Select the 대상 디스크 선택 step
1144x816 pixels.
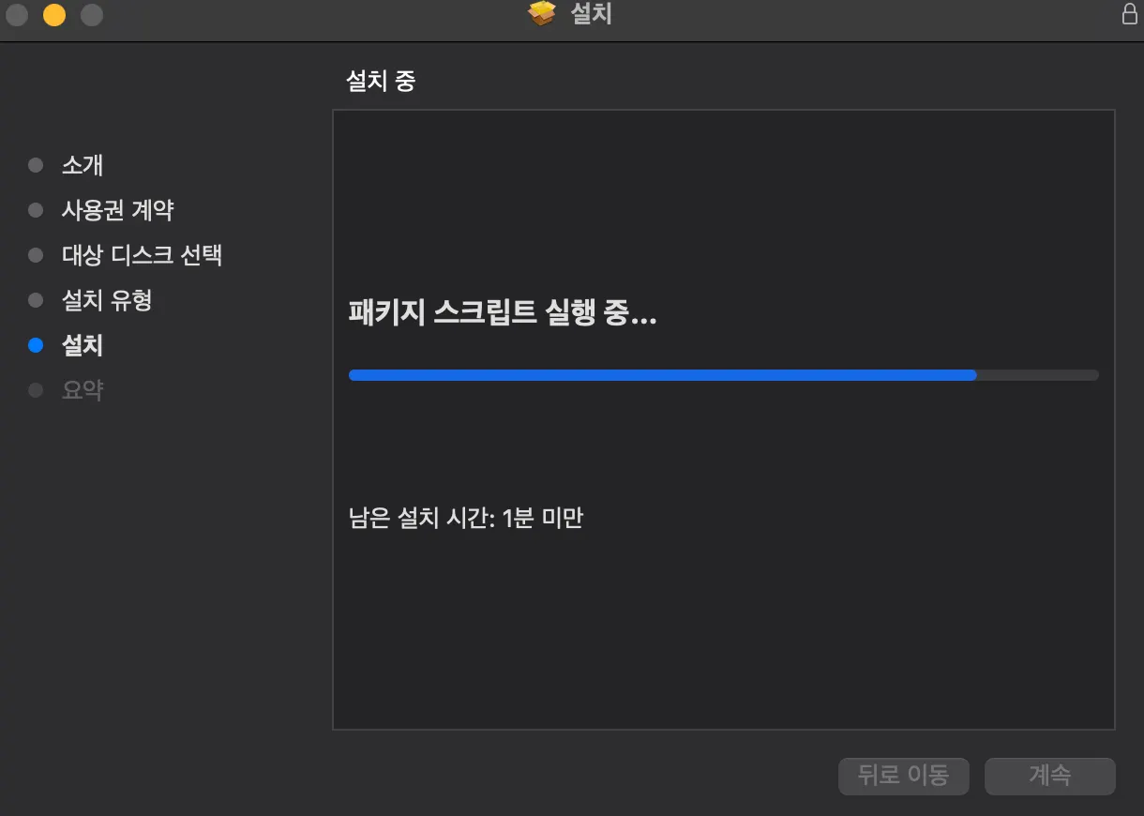pyautogui.click(x=142, y=255)
